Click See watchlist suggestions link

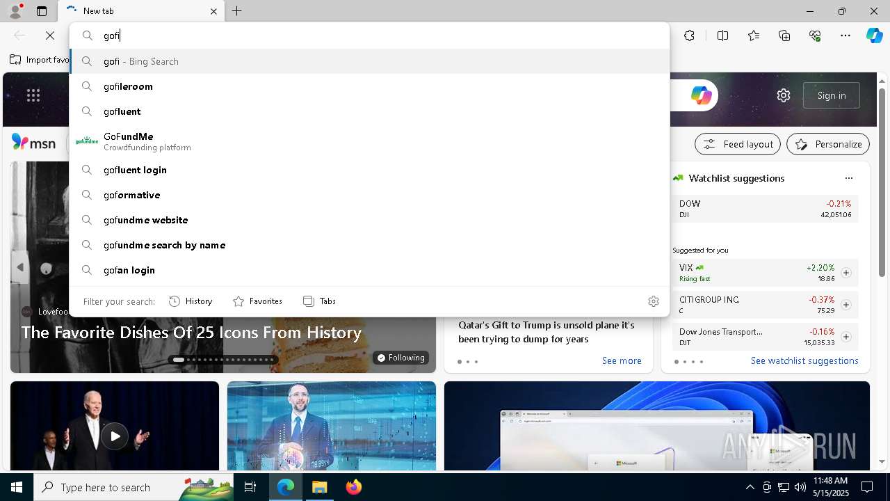coord(804,360)
